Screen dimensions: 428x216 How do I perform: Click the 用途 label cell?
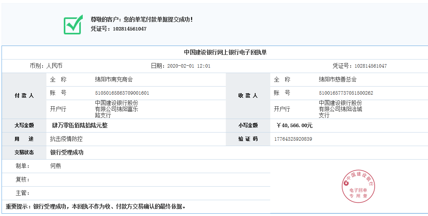[x=24, y=139]
